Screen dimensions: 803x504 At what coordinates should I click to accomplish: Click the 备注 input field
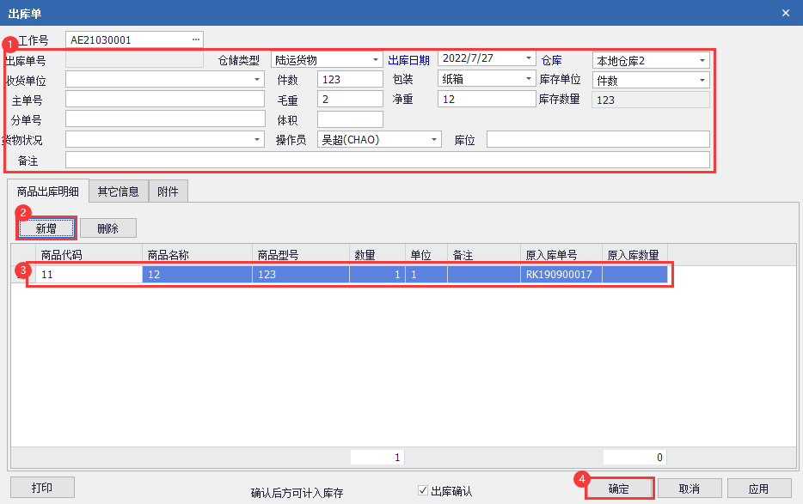387,161
